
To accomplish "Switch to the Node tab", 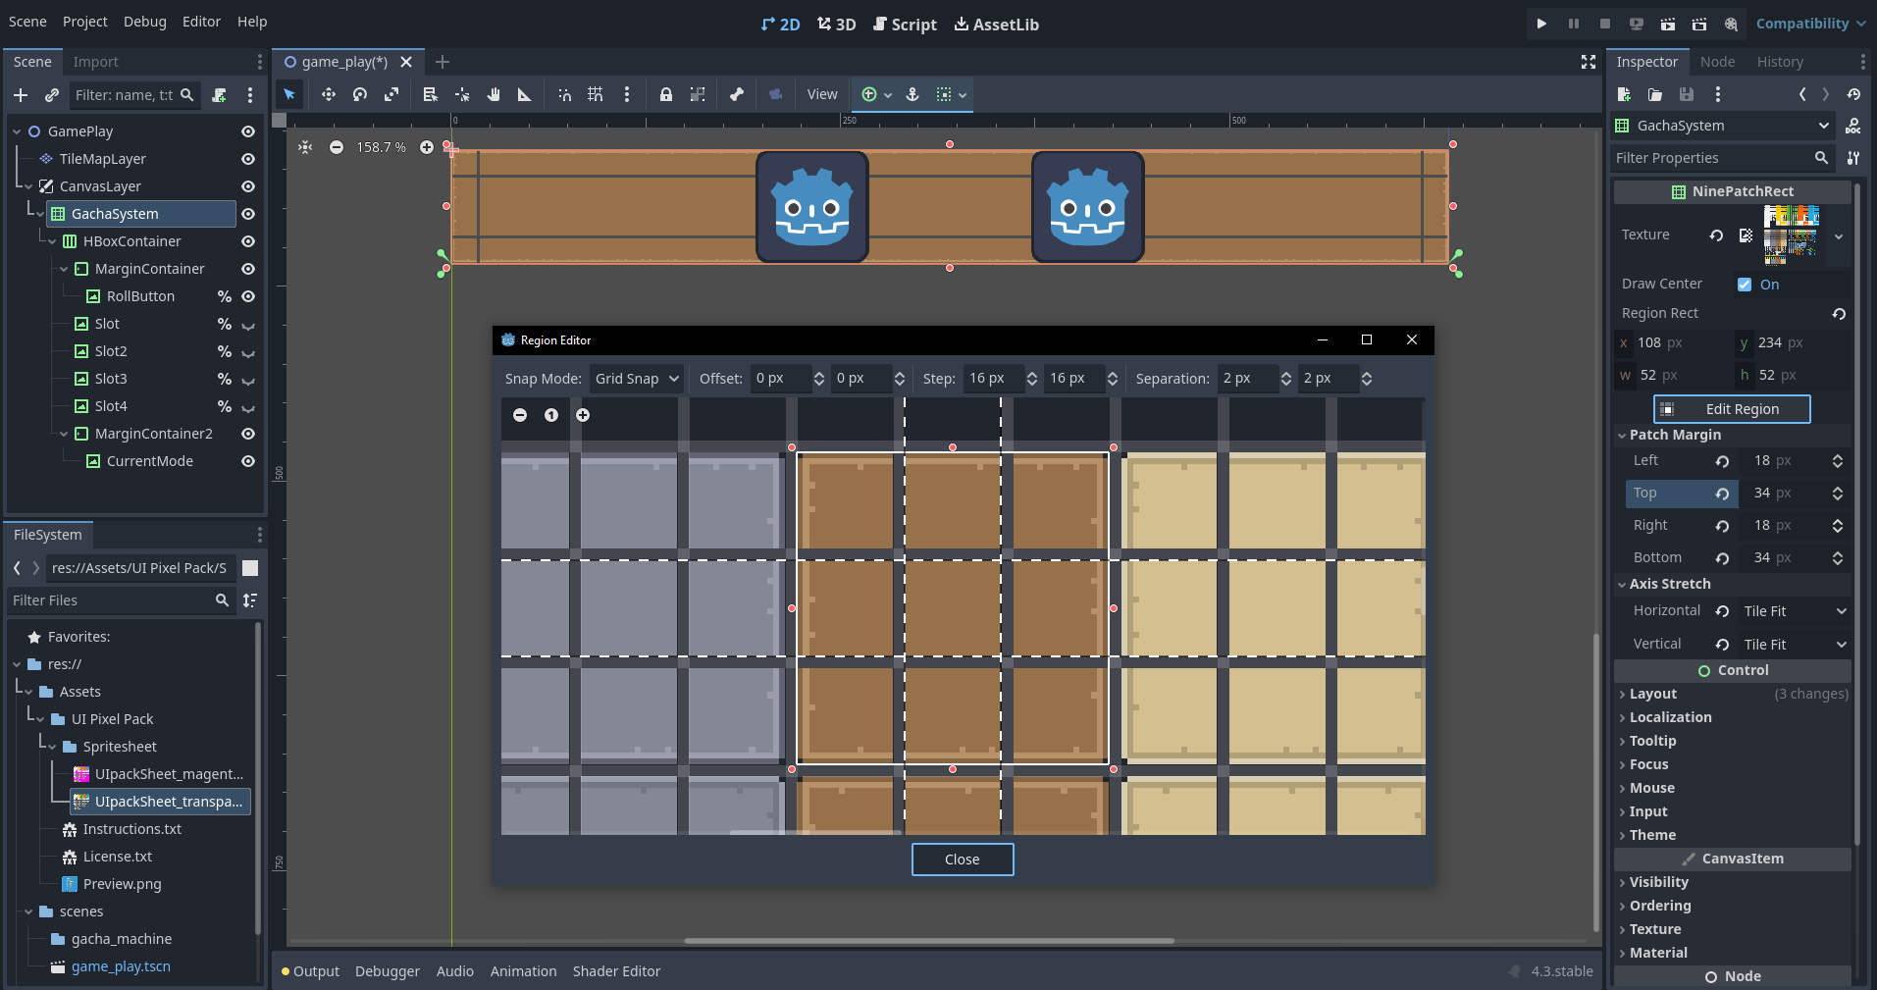I will click(x=1717, y=62).
